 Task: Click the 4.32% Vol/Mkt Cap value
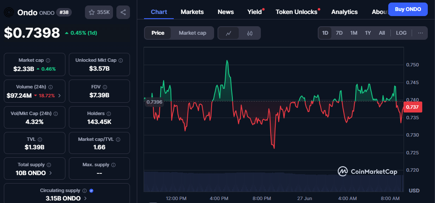[34, 122]
